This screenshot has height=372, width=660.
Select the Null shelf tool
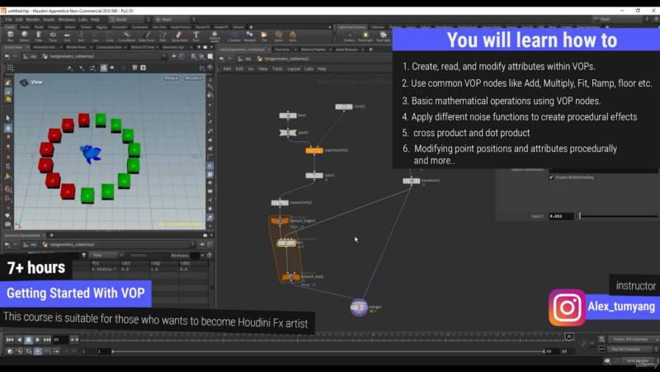click(81, 35)
